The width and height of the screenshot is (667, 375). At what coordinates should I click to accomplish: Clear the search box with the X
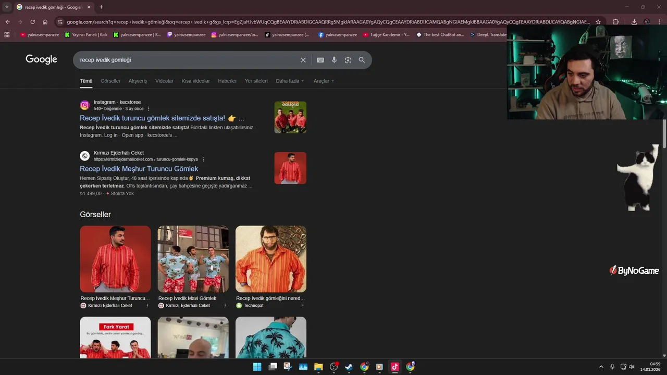[x=303, y=60]
